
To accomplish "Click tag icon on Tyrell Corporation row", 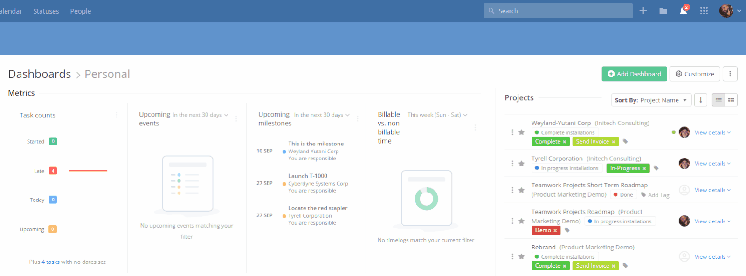I will pyautogui.click(x=656, y=168).
